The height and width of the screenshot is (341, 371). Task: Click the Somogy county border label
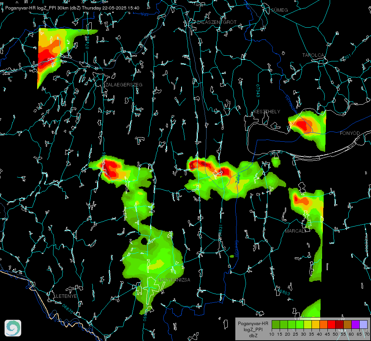coord(236,249)
